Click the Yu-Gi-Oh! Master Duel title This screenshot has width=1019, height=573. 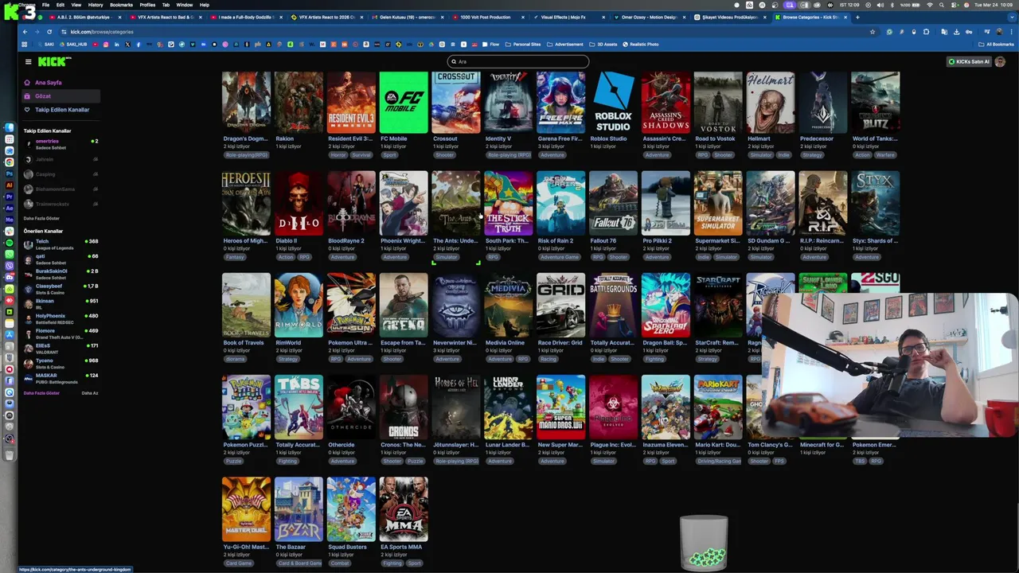point(246,547)
